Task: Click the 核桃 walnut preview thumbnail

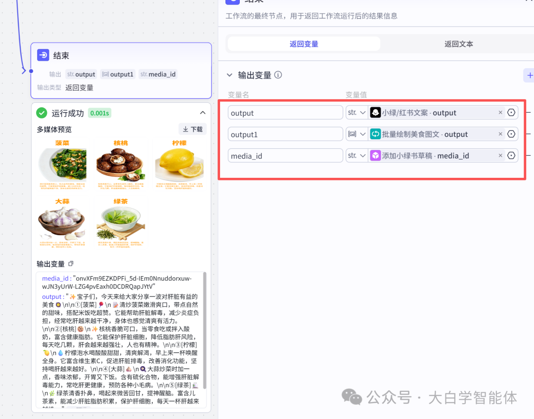Action: click(120, 163)
